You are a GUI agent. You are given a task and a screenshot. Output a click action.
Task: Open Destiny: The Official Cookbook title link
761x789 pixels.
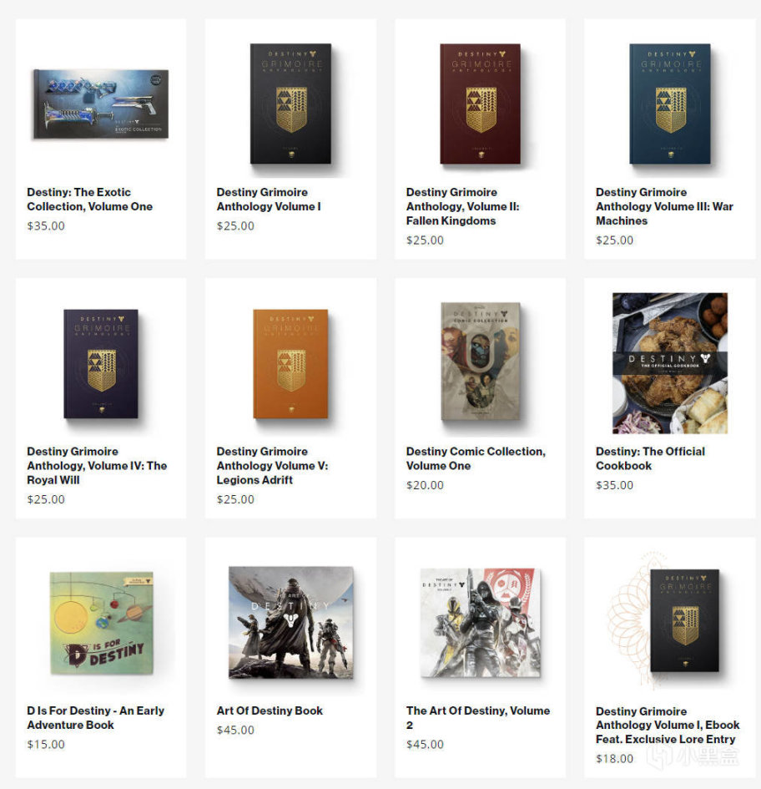650,458
